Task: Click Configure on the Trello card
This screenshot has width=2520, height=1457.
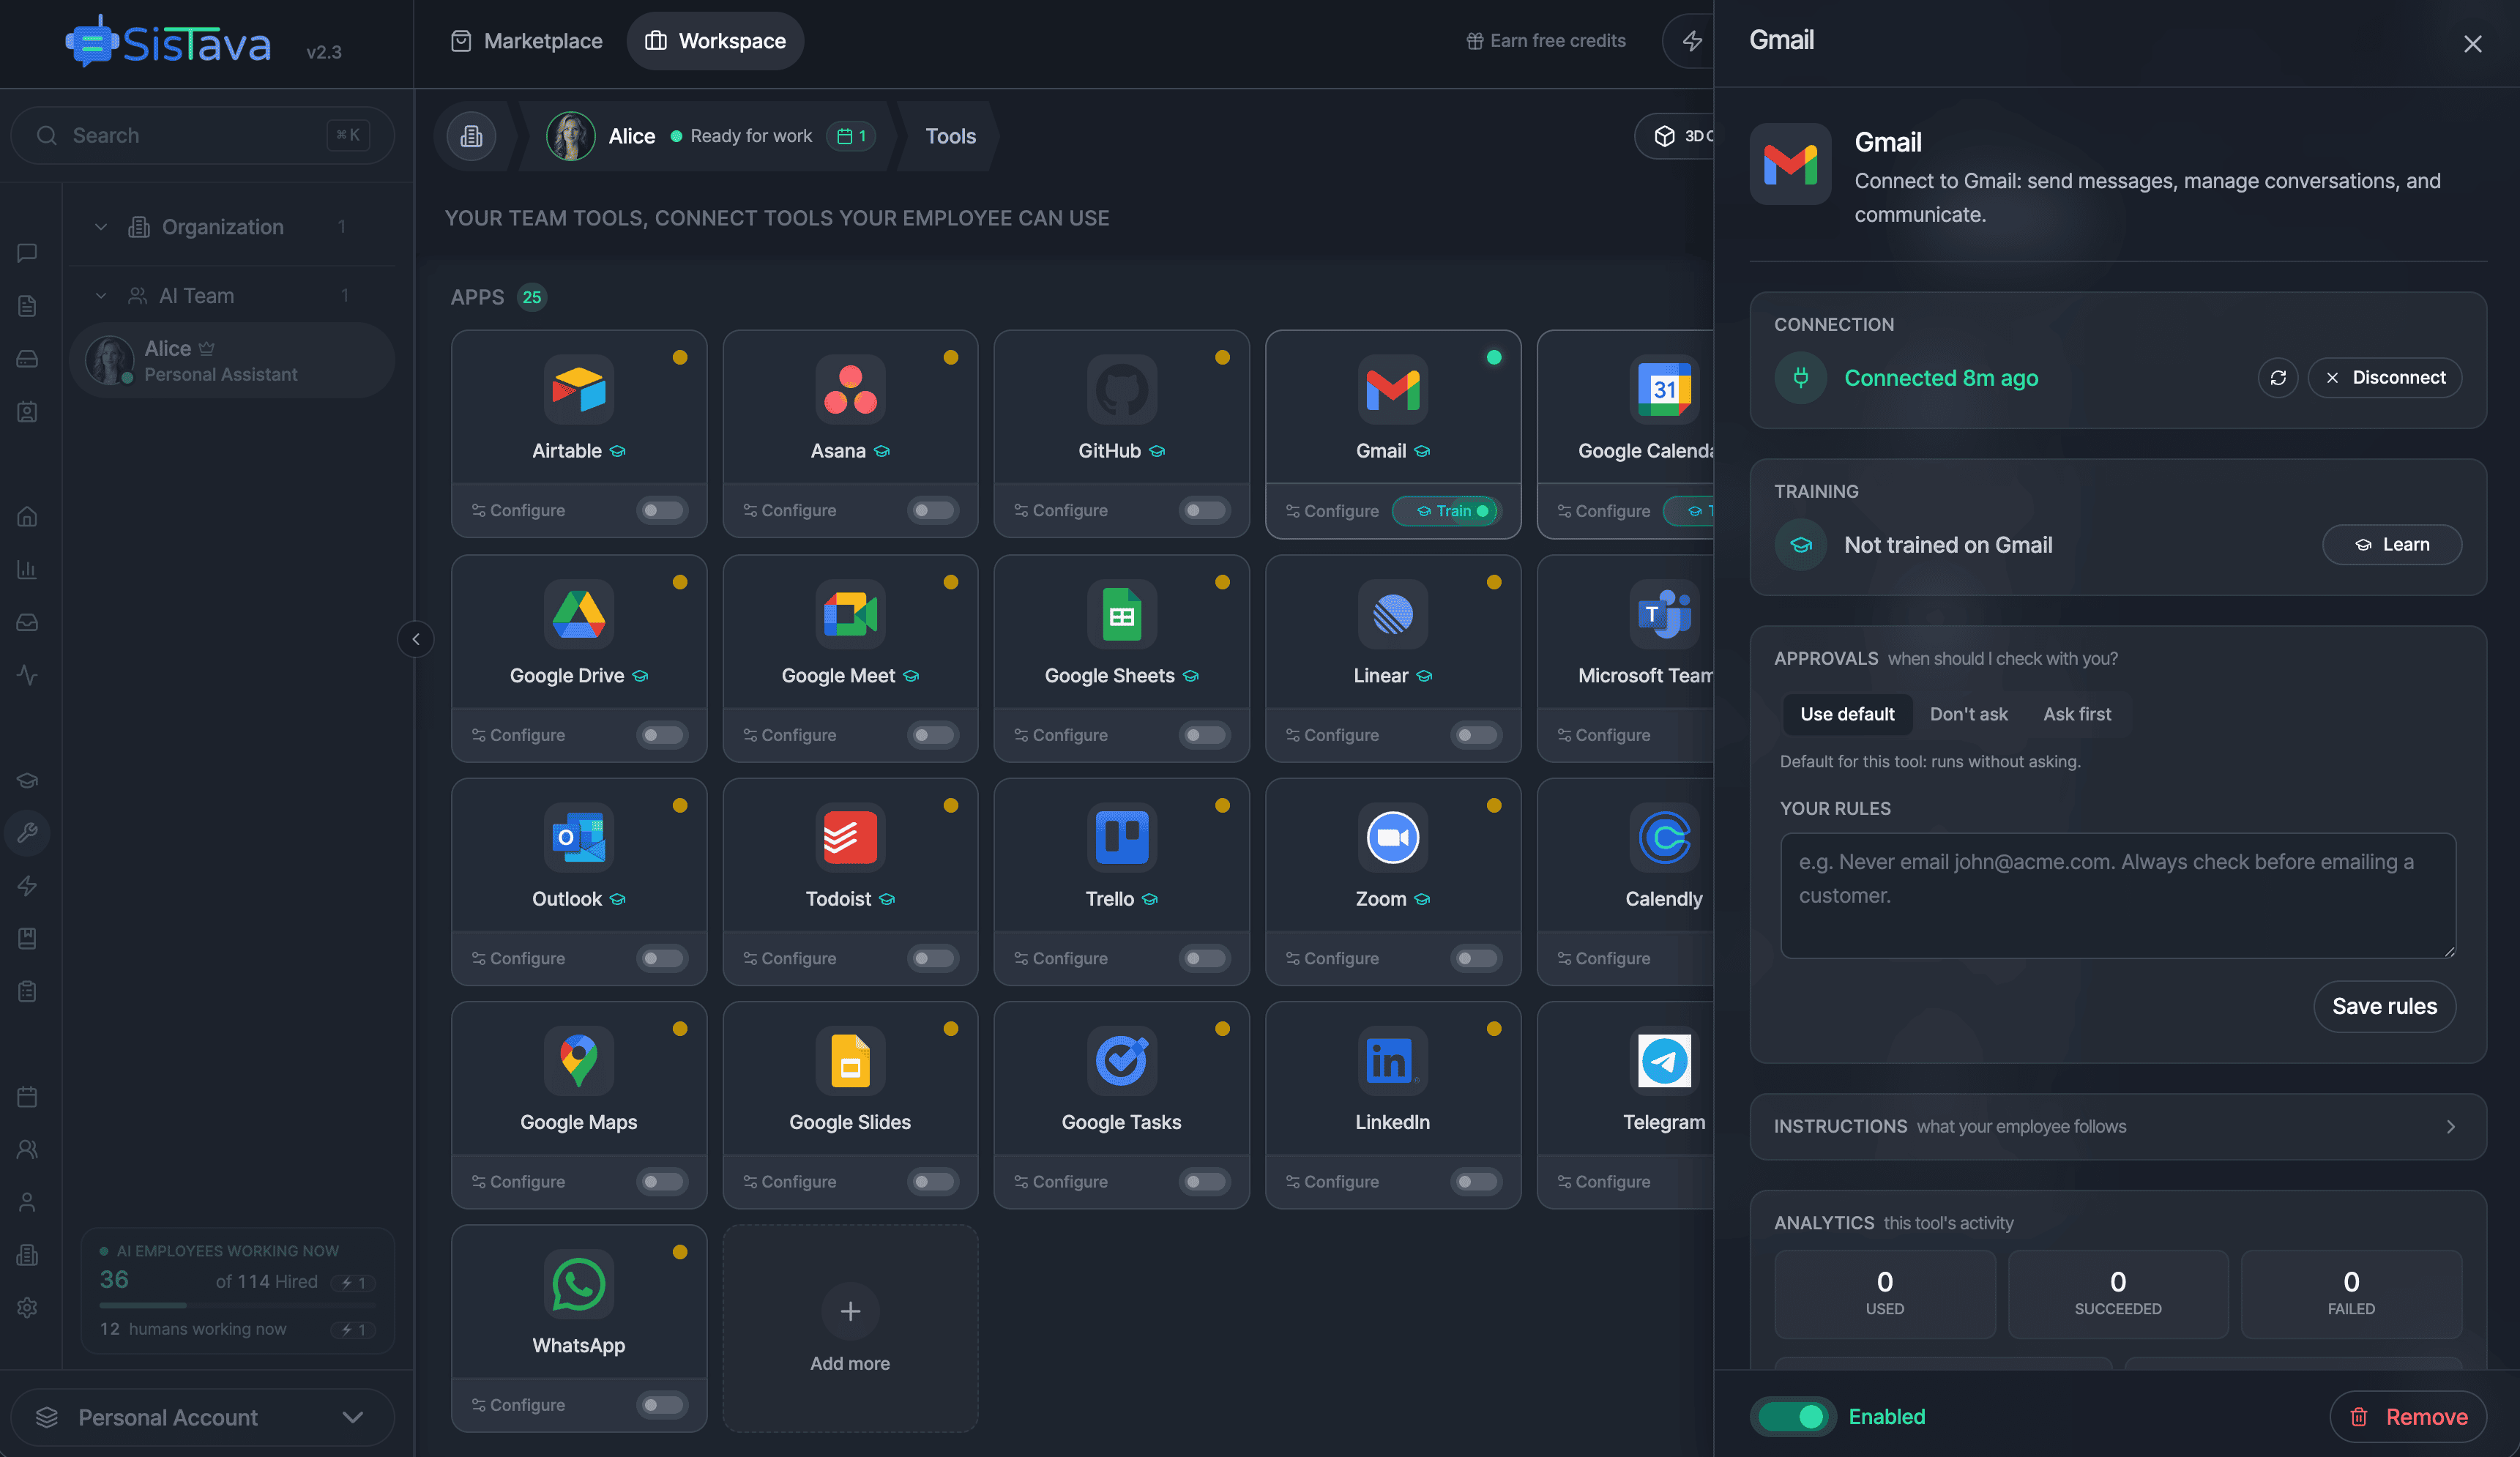Action: click(1061, 958)
